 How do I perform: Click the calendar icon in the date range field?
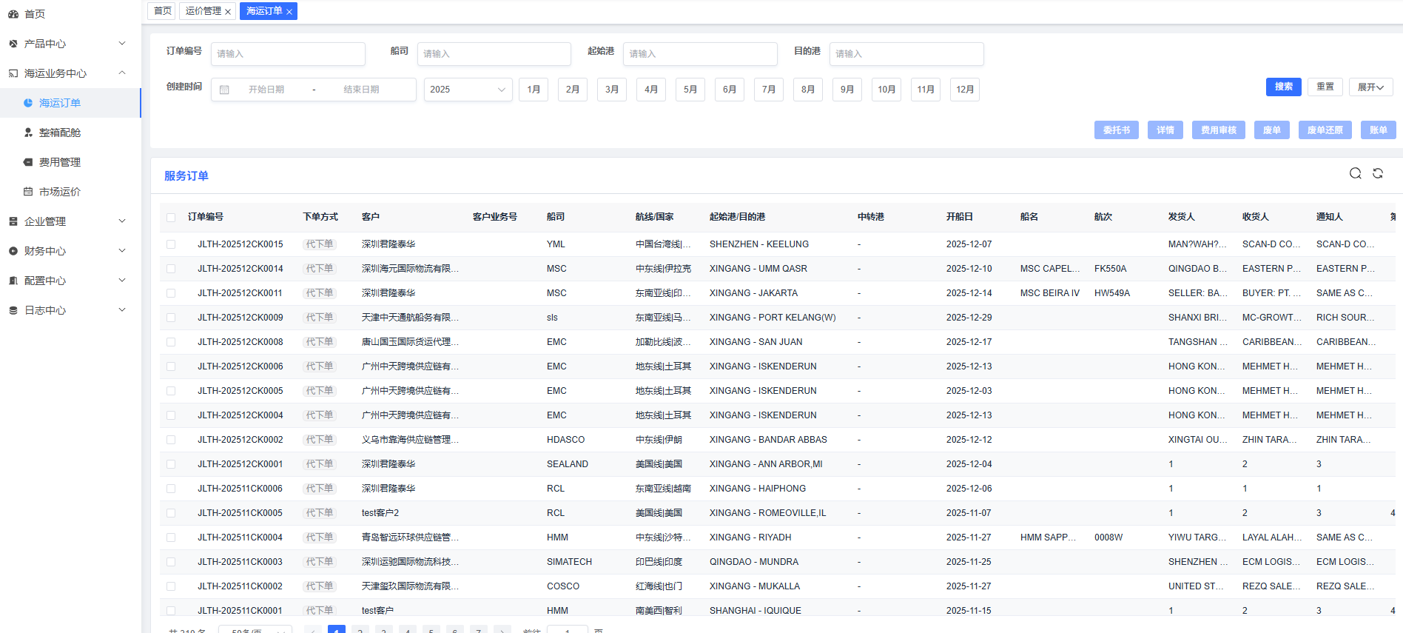click(x=224, y=90)
